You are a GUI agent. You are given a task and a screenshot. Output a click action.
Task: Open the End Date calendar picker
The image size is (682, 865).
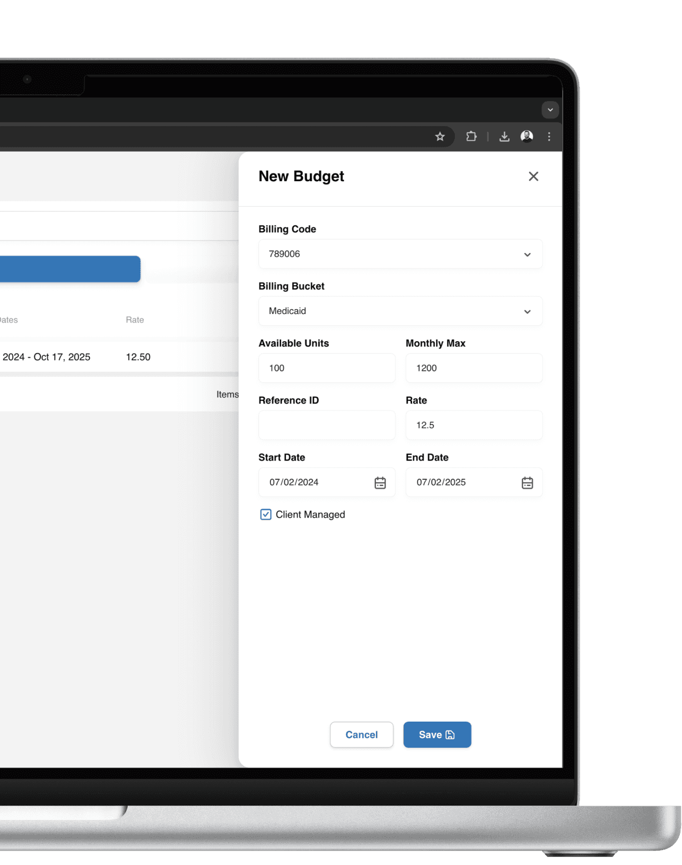tap(527, 483)
